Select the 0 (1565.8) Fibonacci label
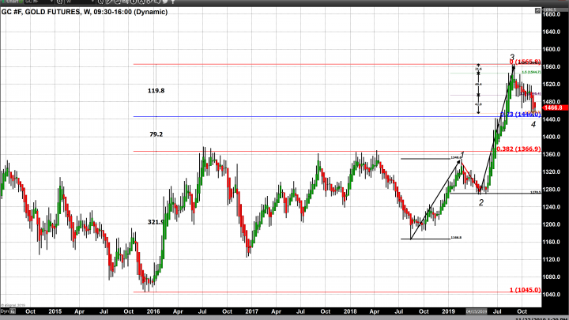Screen dimensions: 569x320 525,62
